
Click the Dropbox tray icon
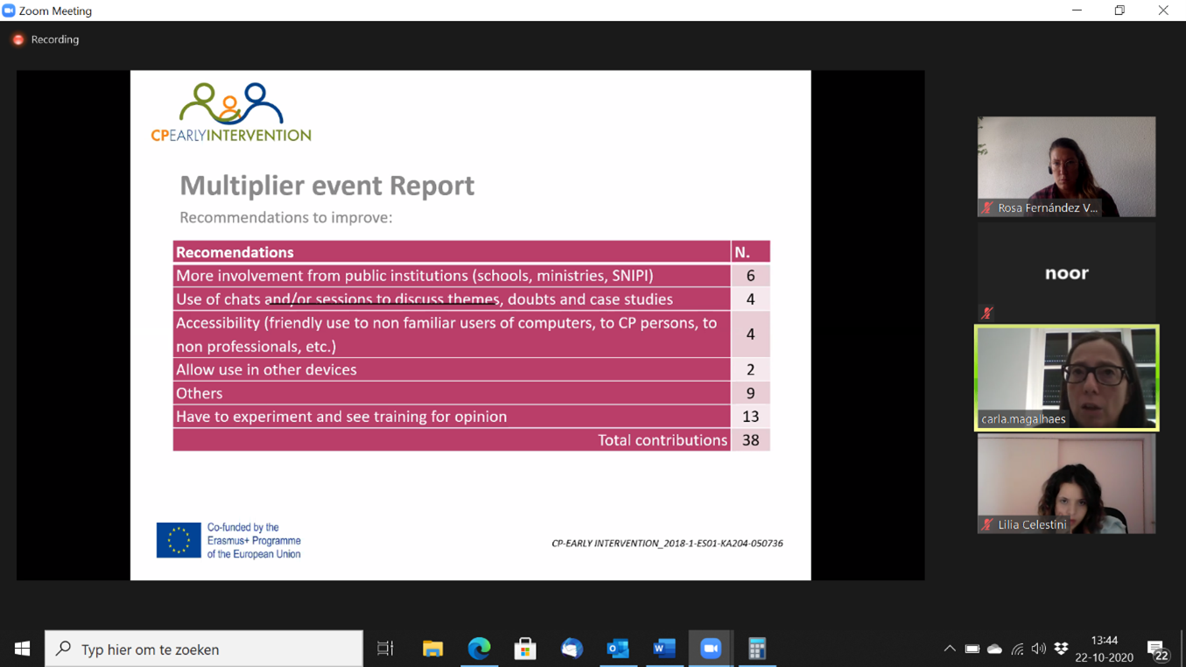click(1062, 649)
